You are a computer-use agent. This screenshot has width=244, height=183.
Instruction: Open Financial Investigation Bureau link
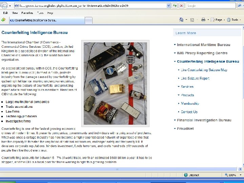204,120
